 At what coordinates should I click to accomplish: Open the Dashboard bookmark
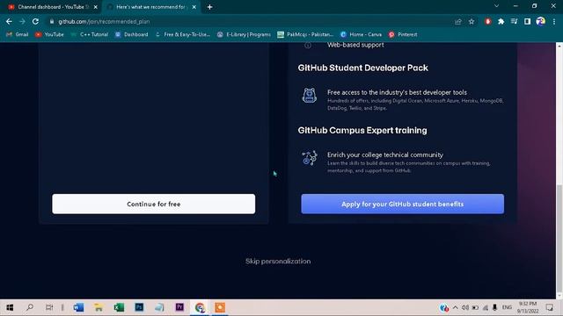(131, 34)
